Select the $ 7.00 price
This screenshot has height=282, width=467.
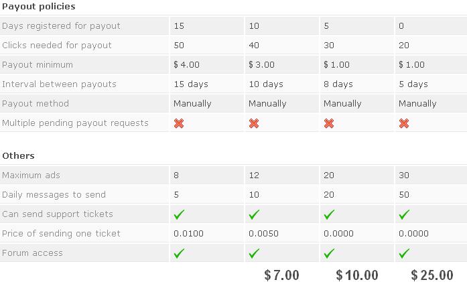pos(282,275)
